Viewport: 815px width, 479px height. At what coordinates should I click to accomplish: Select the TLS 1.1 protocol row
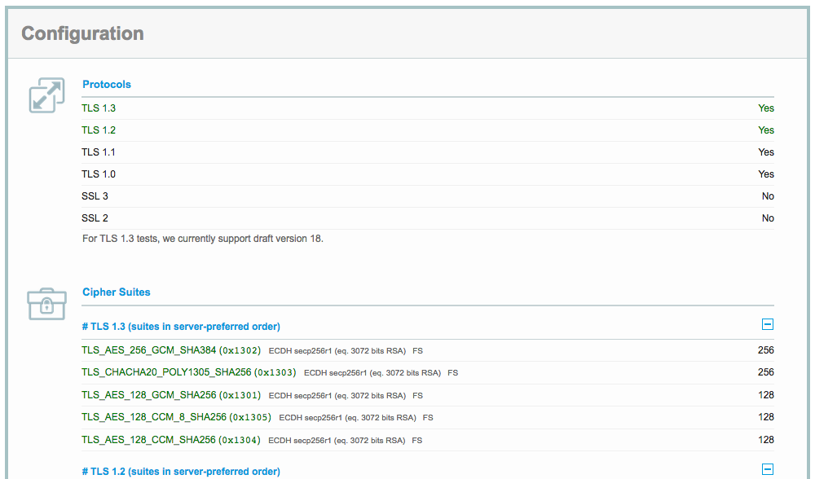[x=428, y=152]
